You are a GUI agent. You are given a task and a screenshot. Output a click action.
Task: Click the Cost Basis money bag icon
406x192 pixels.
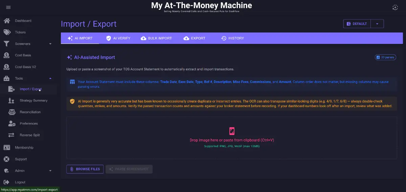pyautogui.click(x=7, y=55)
